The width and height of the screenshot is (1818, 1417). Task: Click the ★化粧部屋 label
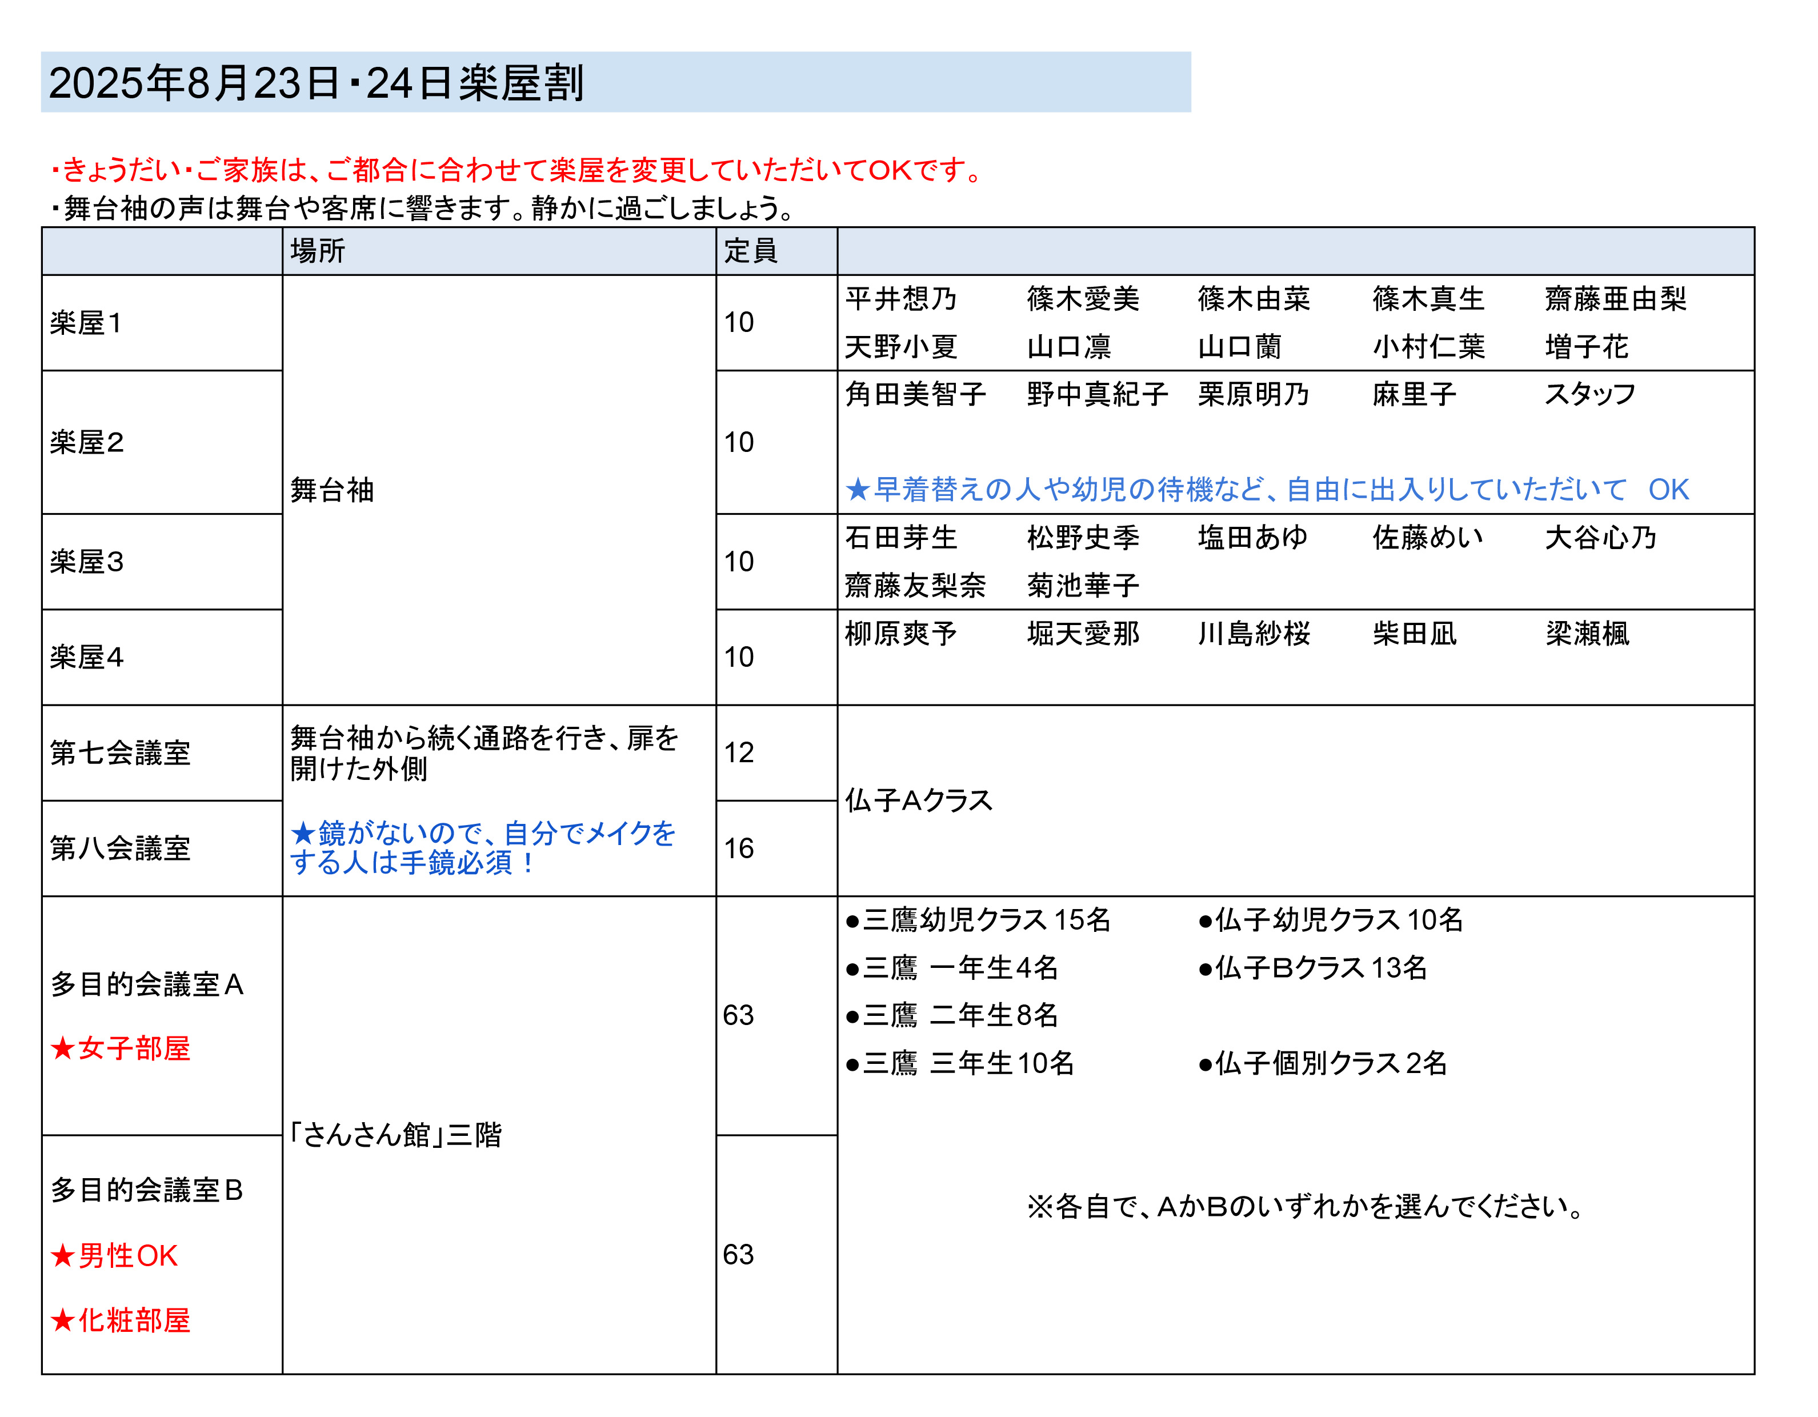121,1320
